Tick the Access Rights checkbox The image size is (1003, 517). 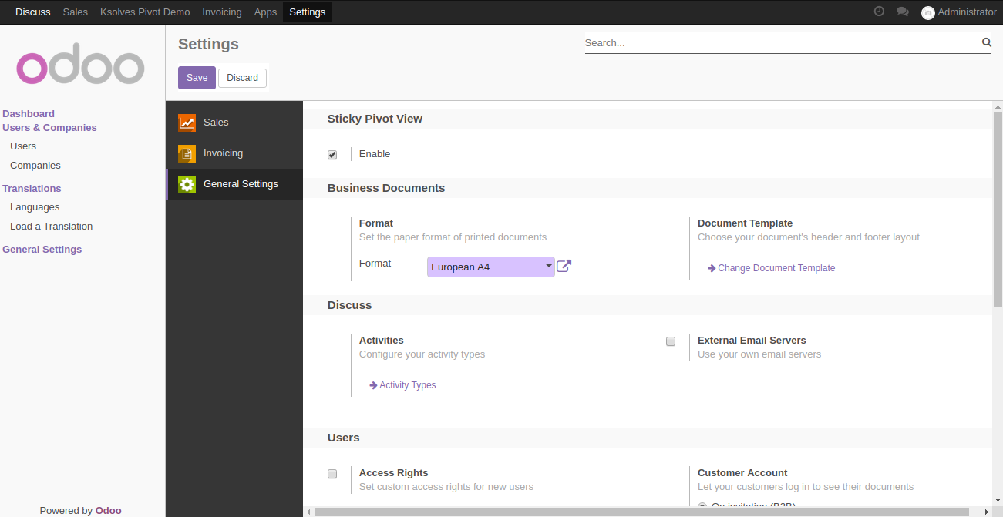332,474
